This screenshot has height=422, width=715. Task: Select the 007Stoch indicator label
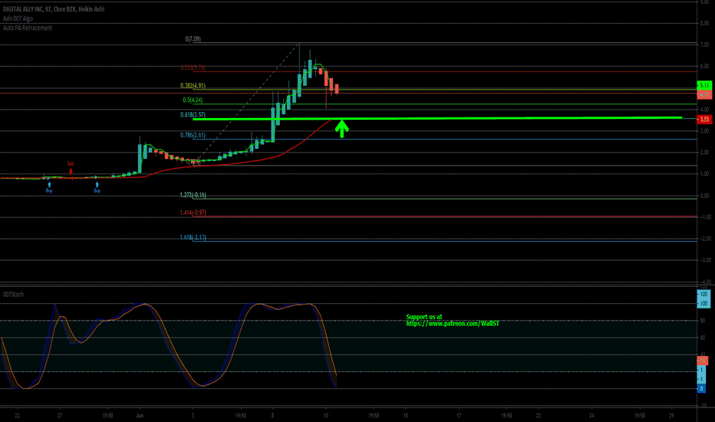point(13,295)
